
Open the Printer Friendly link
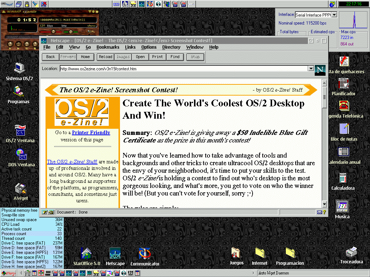coord(91,132)
